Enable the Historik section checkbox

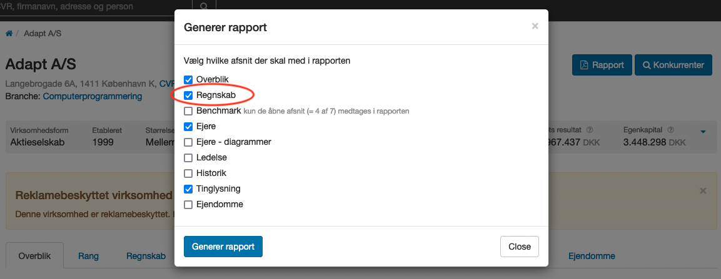(x=188, y=174)
